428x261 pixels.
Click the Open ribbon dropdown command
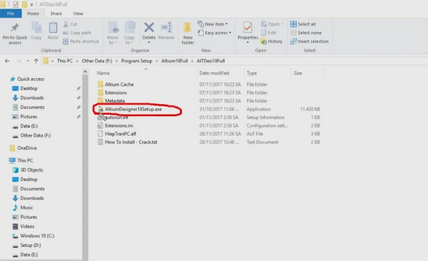[272, 24]
